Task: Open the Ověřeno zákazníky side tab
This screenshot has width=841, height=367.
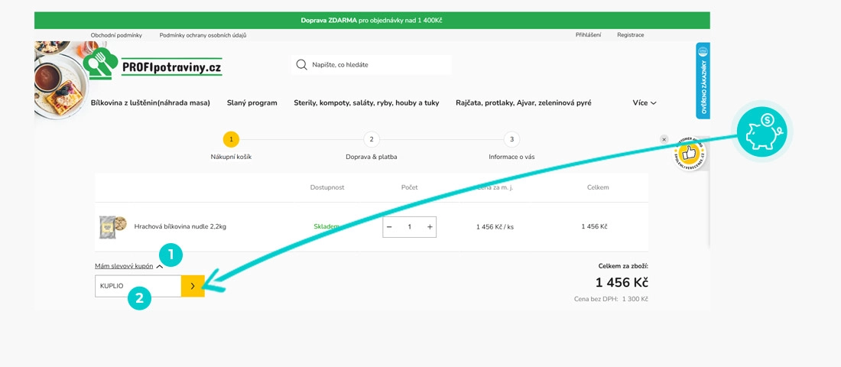Action: [703, 80]
